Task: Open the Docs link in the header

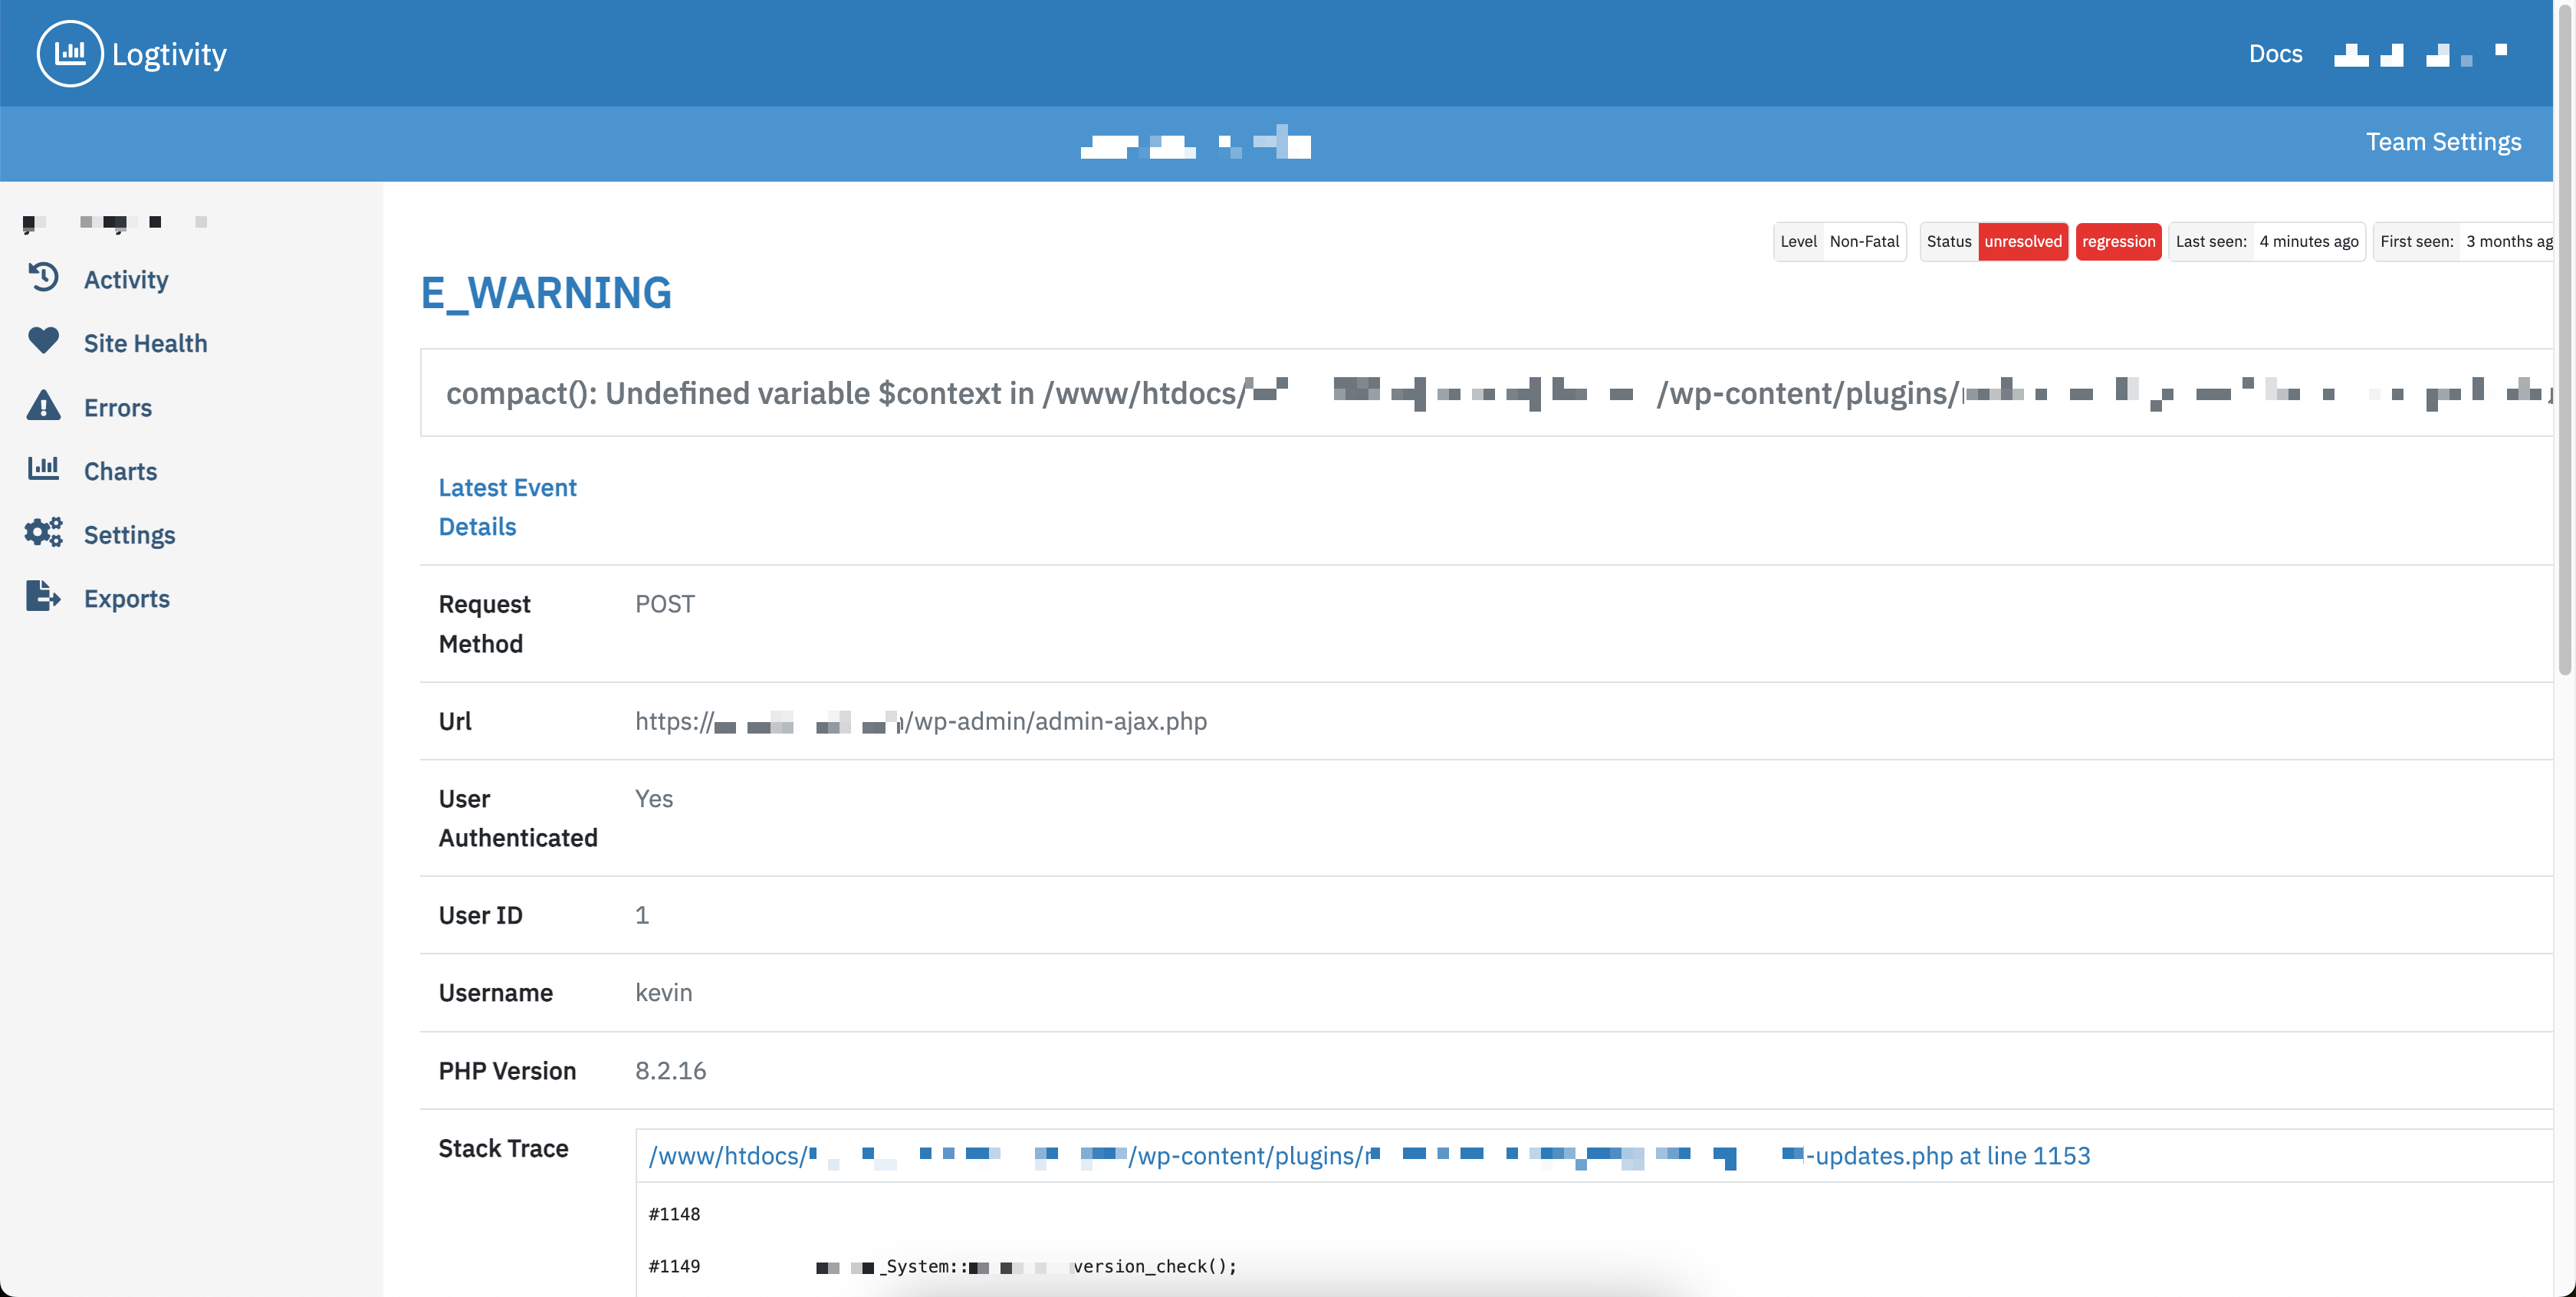Action: pyautogui.click(x=2275, y=54)
